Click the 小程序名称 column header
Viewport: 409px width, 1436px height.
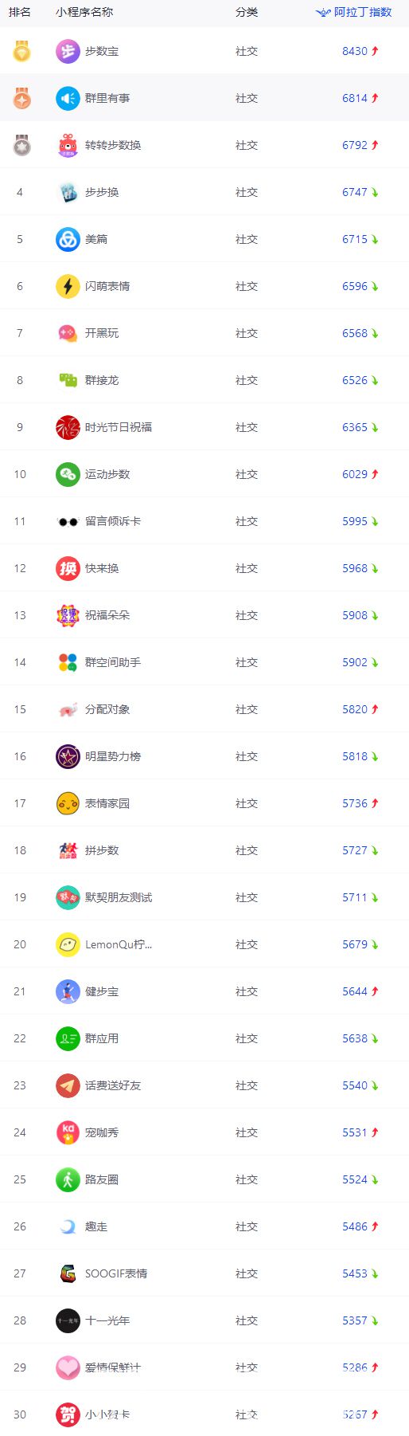(x=84, y=12)
